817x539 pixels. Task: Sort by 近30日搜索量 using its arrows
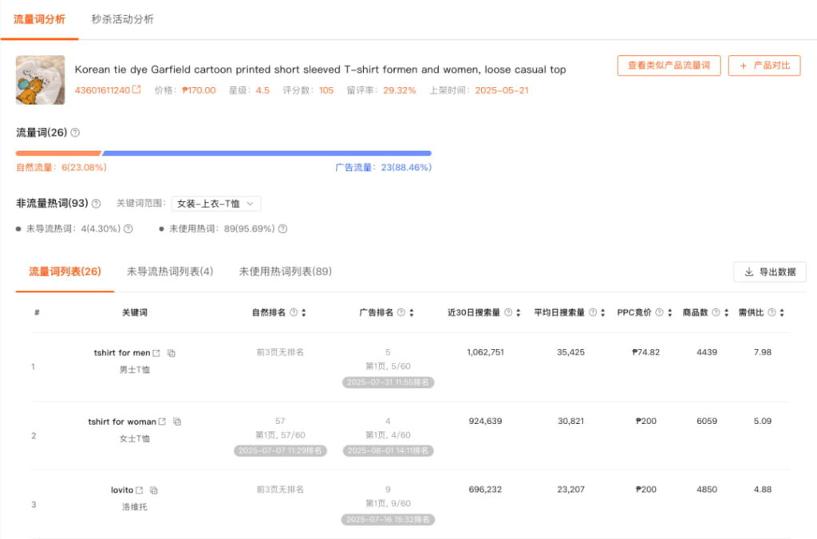(x=519, y=312)
